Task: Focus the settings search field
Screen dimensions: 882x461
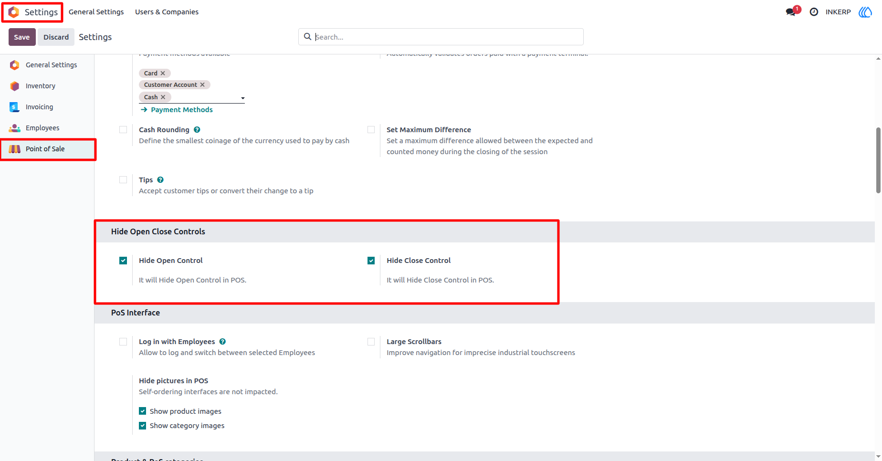Action: [441, 37]
